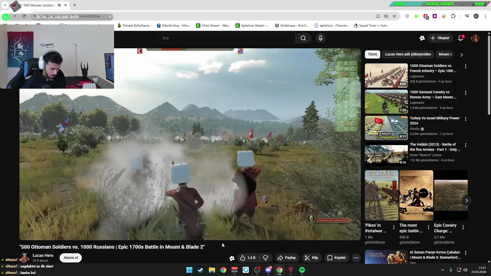Open options for The Hobbit battle video
491x276 pixels.
[x=466, y=145]
